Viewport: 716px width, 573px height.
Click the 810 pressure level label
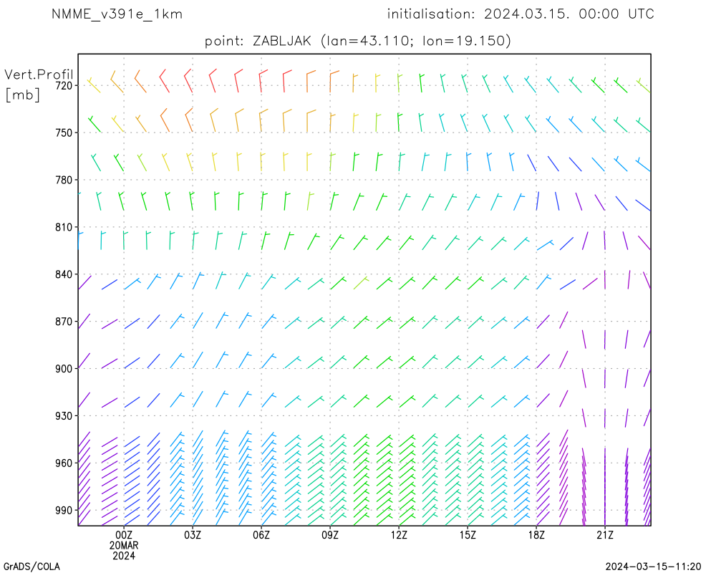click(x=64, y=227)
